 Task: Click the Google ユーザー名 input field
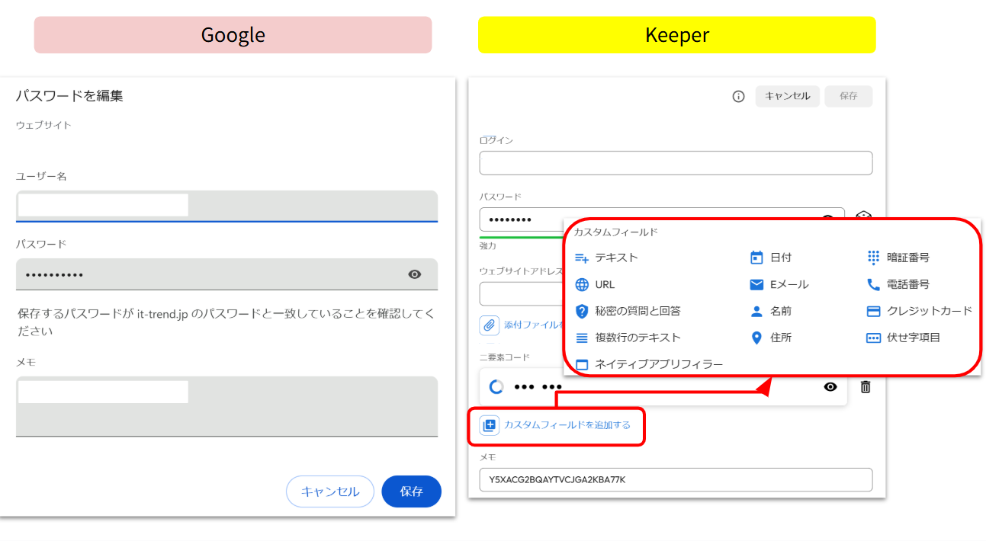coord(226,206)
